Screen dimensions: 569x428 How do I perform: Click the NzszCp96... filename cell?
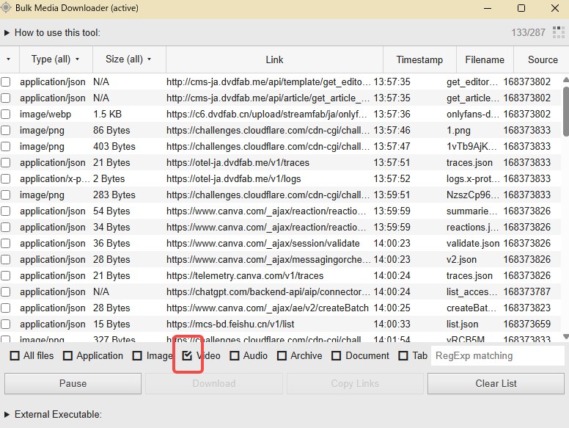472,195
